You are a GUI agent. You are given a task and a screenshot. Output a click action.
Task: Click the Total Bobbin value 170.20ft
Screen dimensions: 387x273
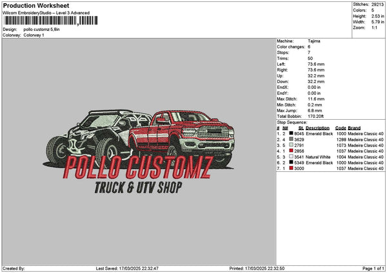point(315,117)
